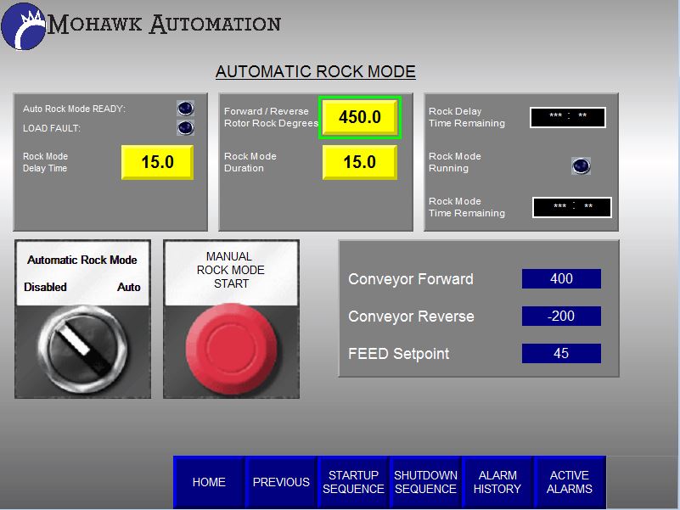Click the AUTOMATIC ROCK MODE title

pyautogui.click(x=316, y=71)
